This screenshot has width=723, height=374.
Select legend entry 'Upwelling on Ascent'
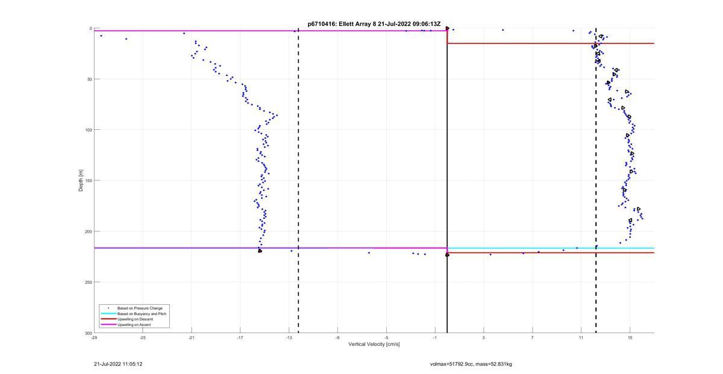pyautogui.click(x=134, y=325)
